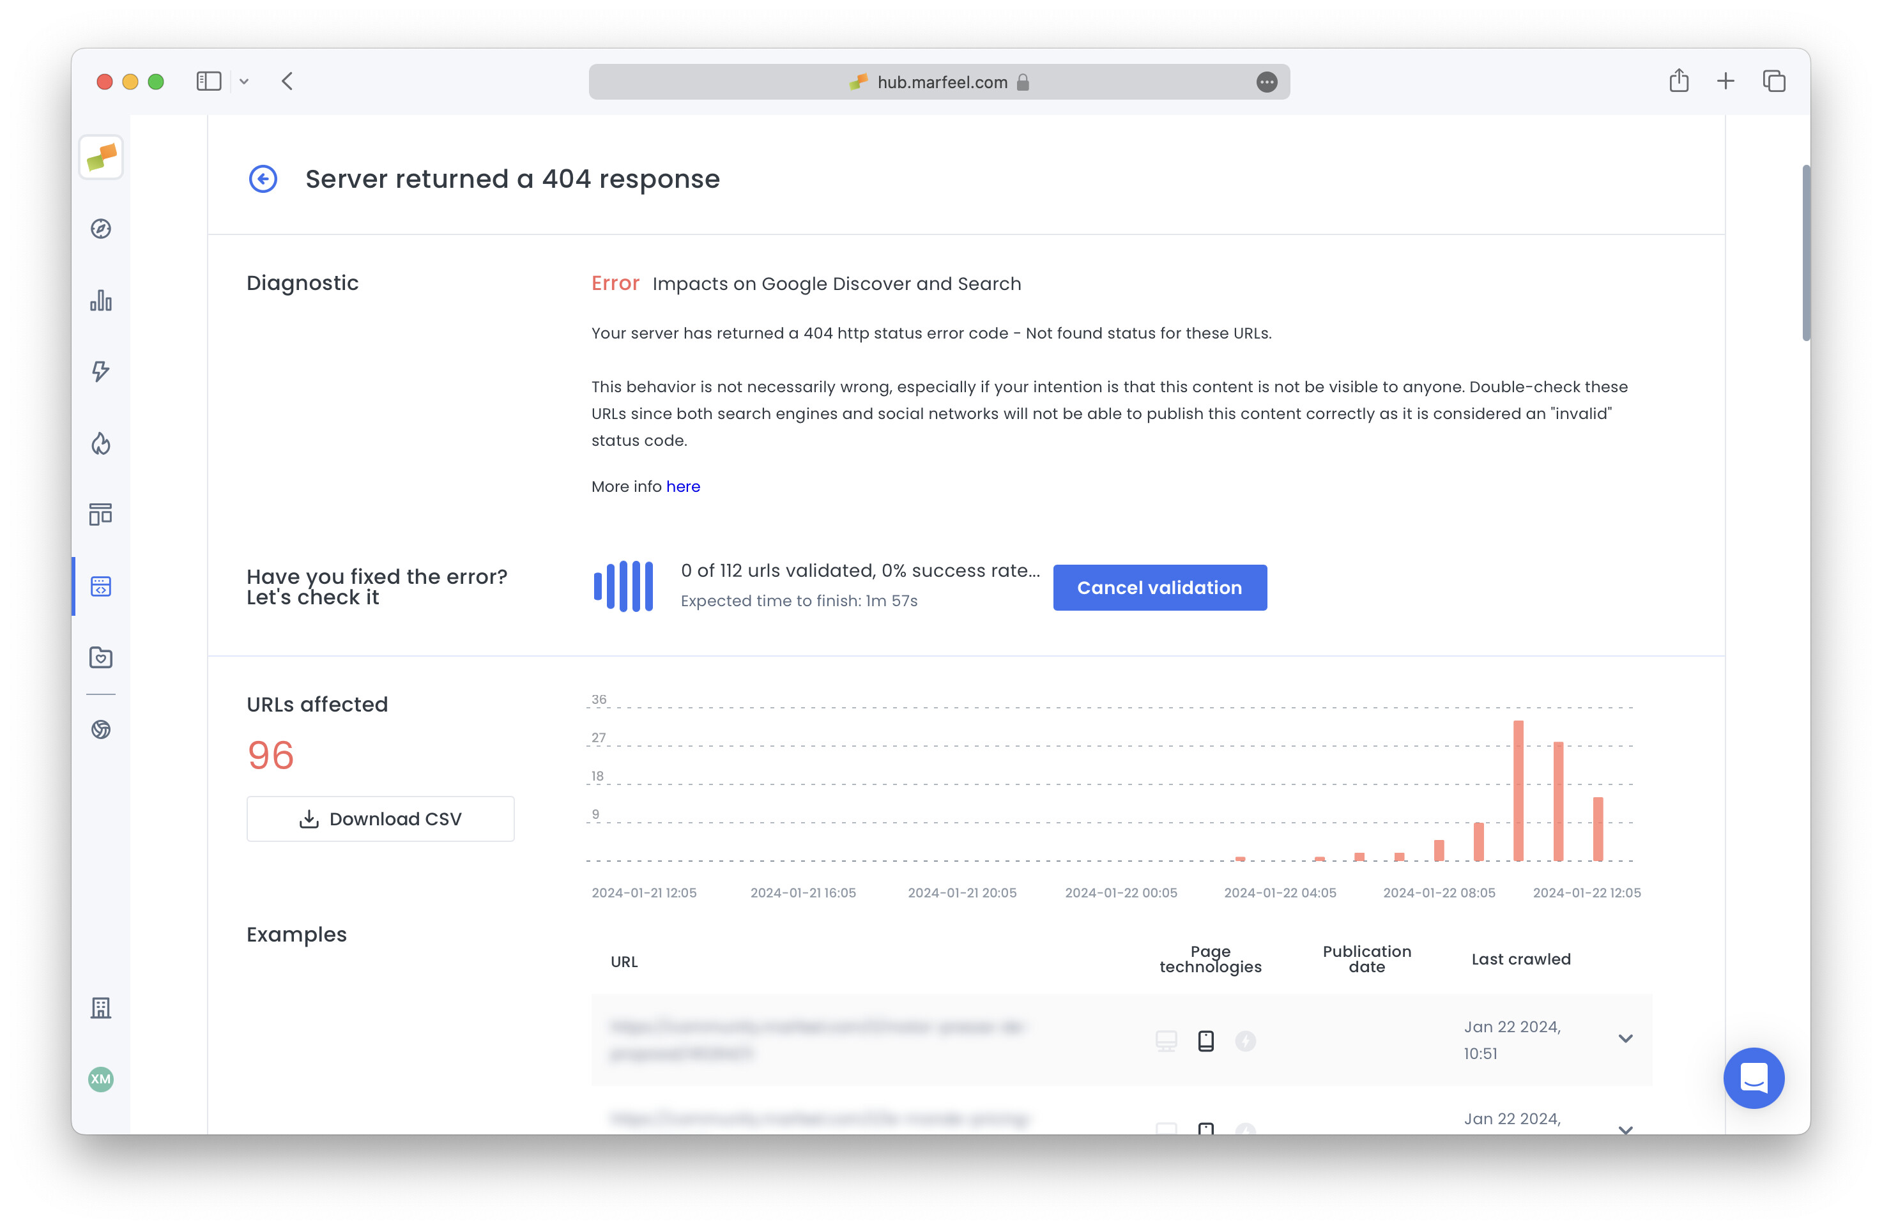Open Safari tab overview
The width and height of the screenshot is (1882, 1229).
tap(1773, 80)
